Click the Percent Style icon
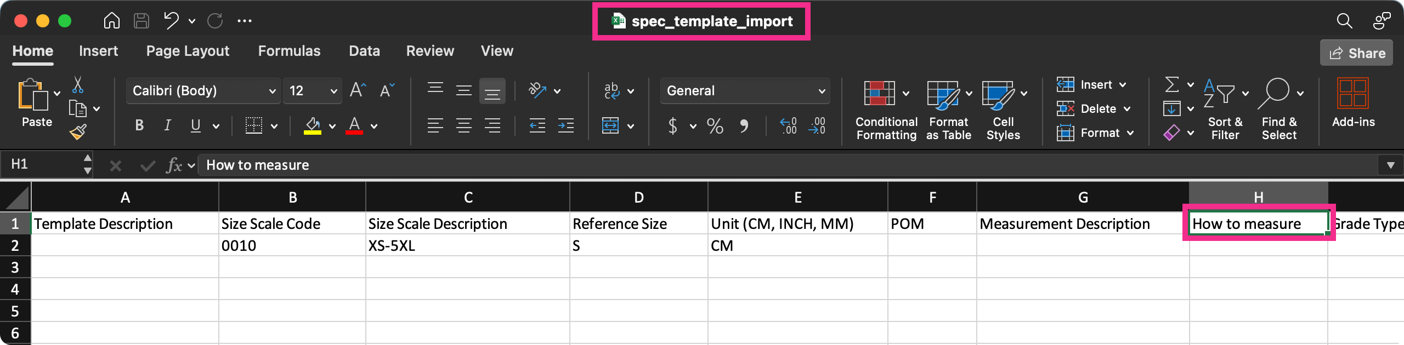Screen dimensions: 1404x345 point(715,126)
